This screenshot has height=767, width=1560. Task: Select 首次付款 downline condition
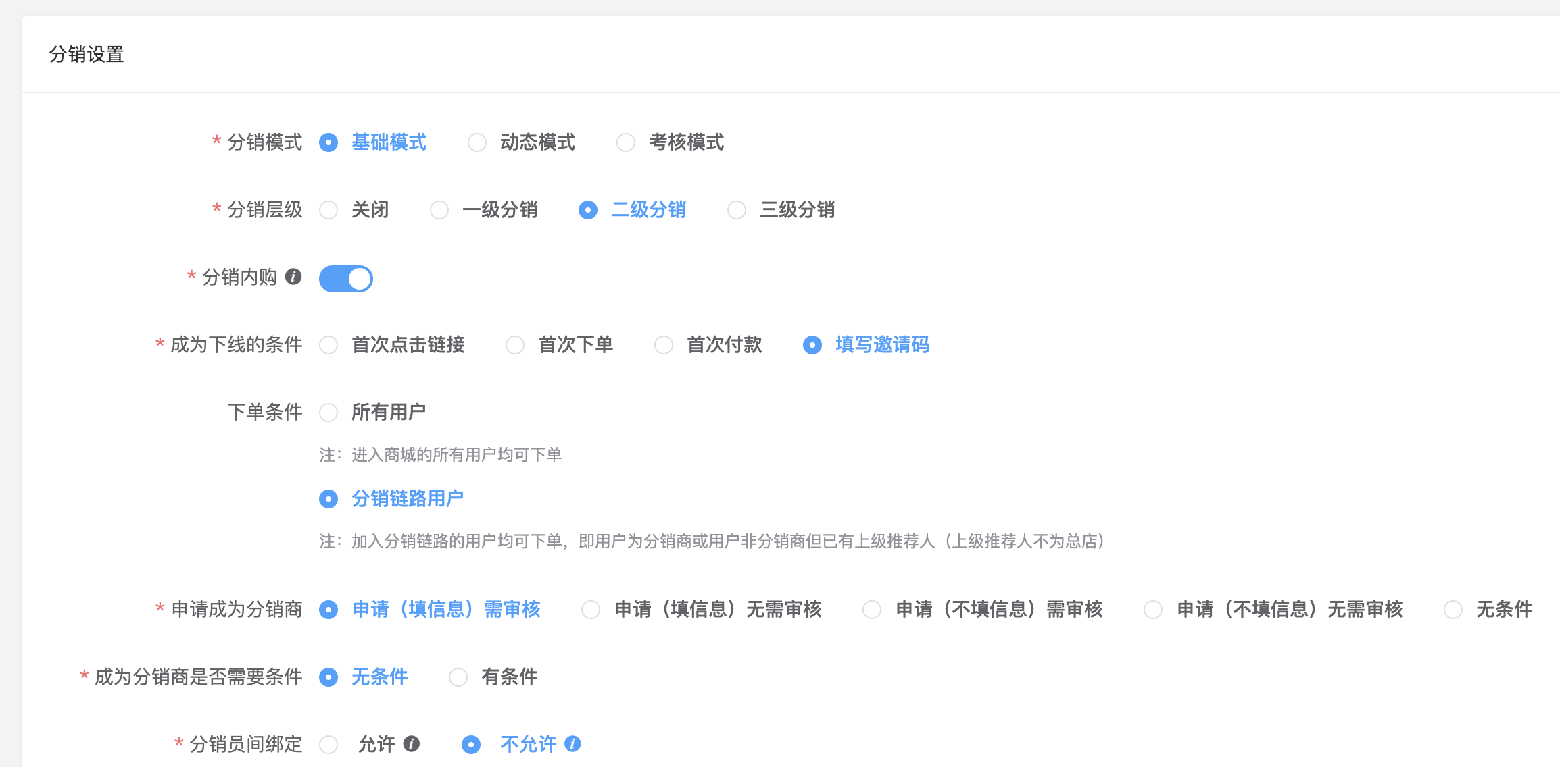point(664,345)
